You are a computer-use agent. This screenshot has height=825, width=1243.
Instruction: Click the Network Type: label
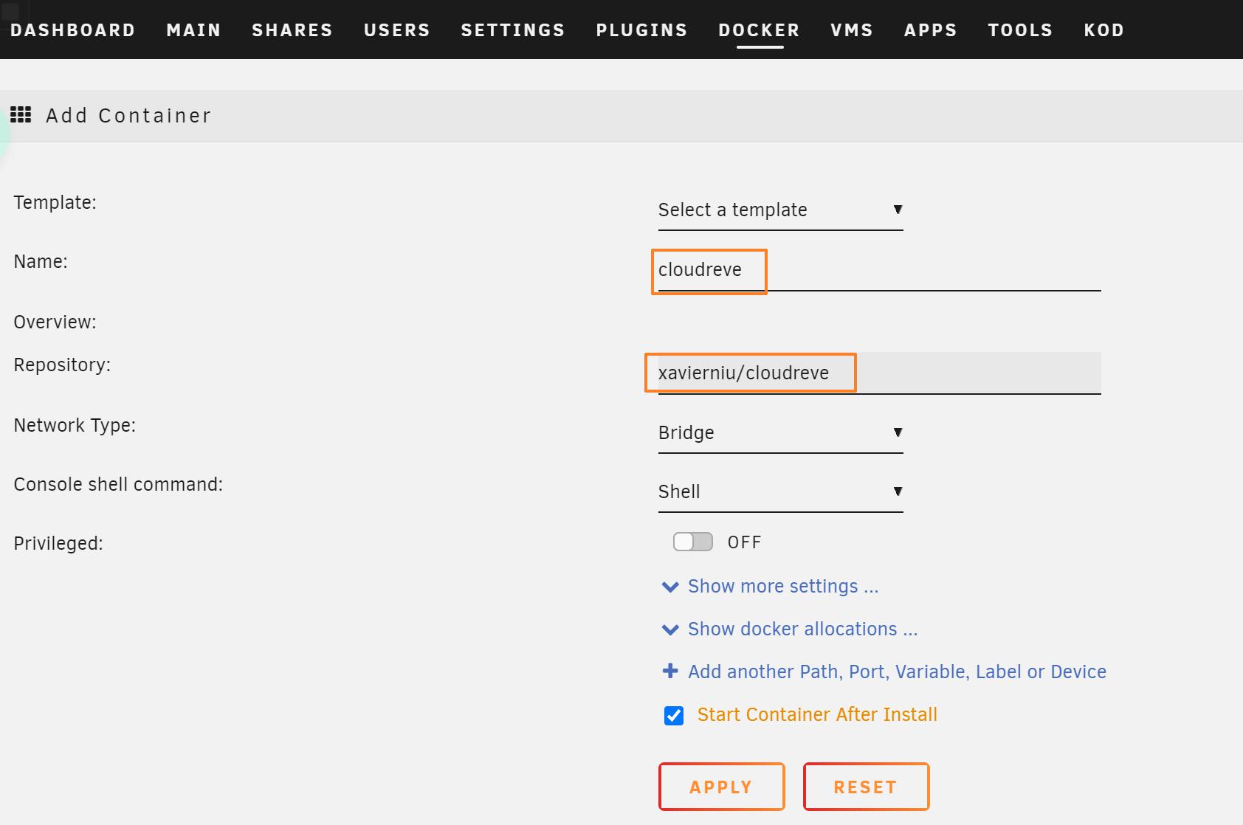coord(75,426)
